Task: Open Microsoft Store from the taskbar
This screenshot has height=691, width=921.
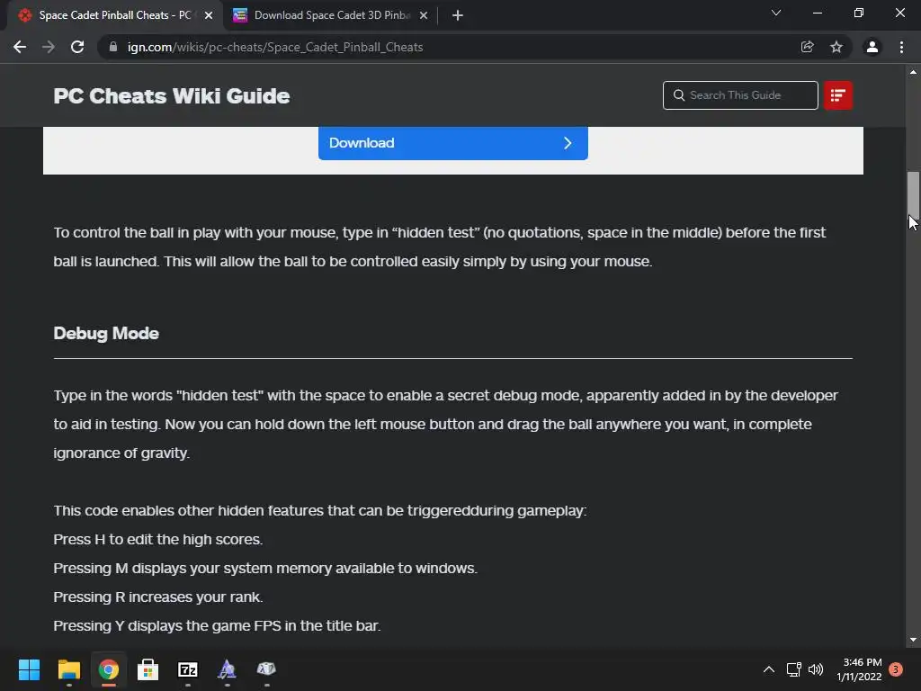Action: point(148,669)
